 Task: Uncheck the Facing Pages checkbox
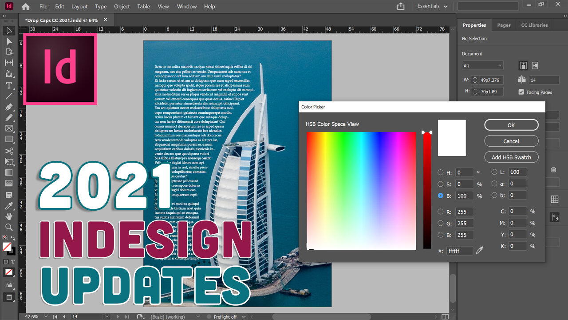point(521,92)
